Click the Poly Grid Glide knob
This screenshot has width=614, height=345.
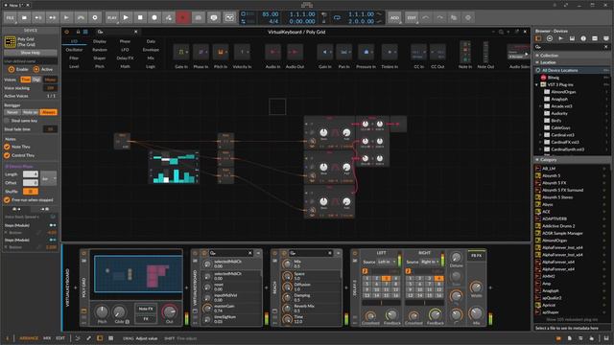119,311
